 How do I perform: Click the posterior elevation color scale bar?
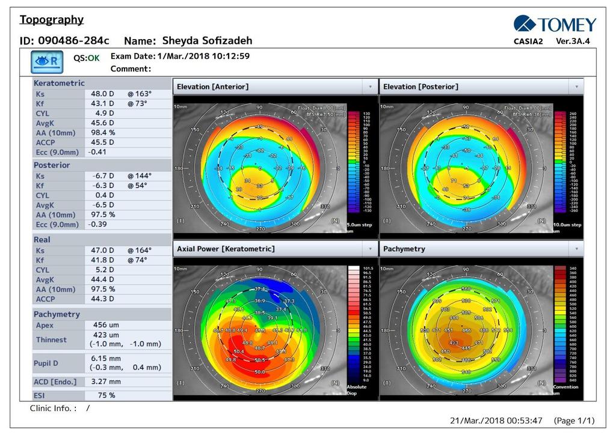(x=560, y=162)
